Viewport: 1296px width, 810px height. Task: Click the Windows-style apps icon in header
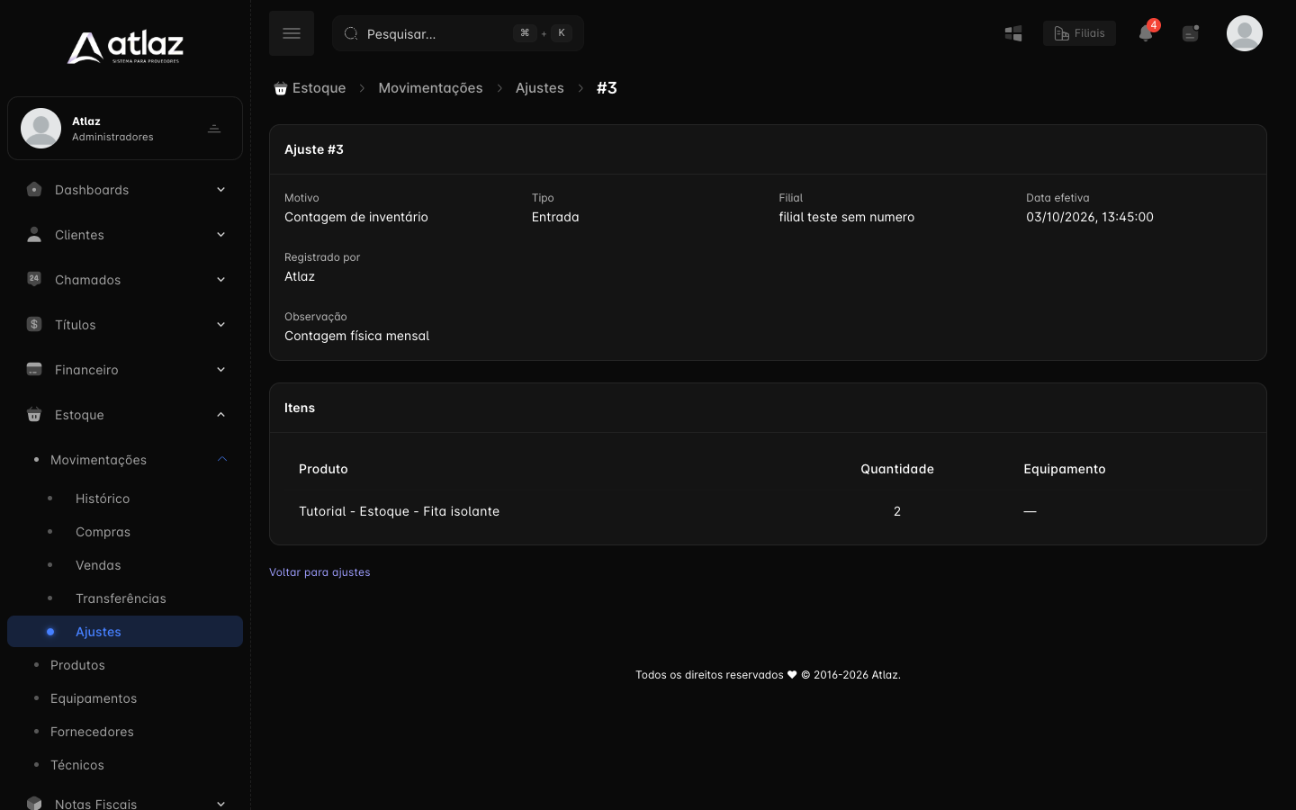(x=1013, y=33)
